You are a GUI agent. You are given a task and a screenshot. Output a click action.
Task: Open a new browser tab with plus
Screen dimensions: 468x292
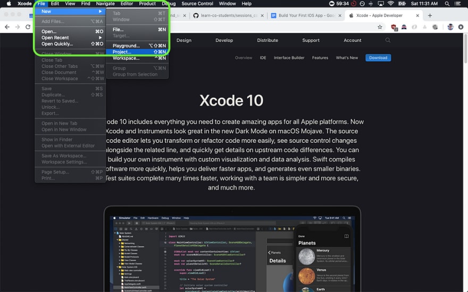430,15
